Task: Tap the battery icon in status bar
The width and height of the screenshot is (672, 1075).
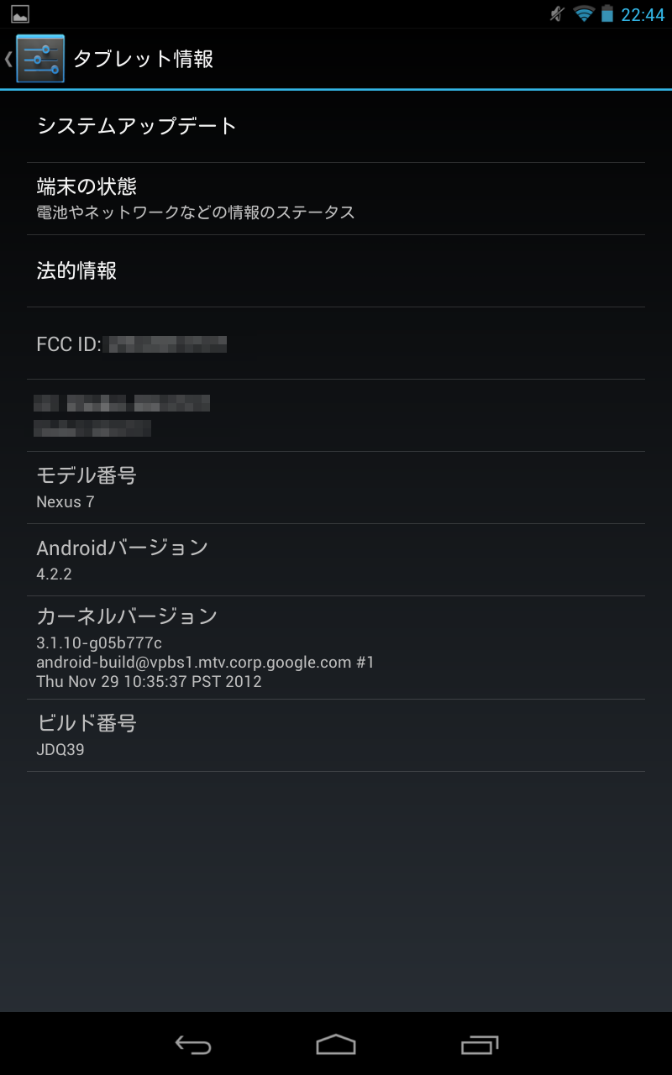Action: click(x=607, y=14)
